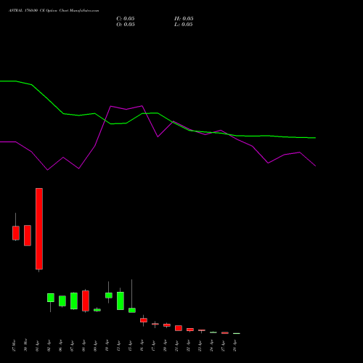
Task: Click the 27 Mar date label
Action: [14, 346]
